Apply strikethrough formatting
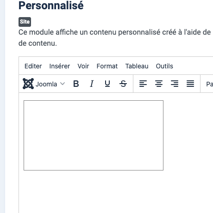This screenshot has width=213, height=213. [123, 84]
